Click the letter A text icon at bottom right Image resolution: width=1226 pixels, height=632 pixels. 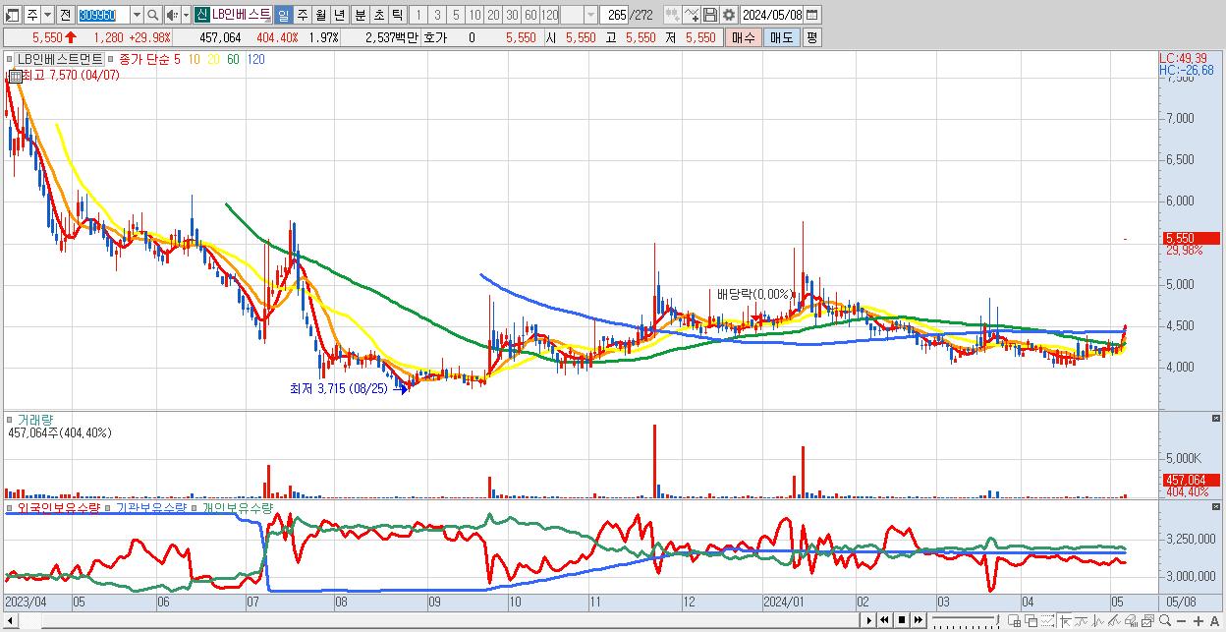[1215, 621]
